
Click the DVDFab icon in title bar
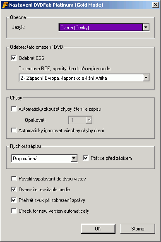(5, 5)
